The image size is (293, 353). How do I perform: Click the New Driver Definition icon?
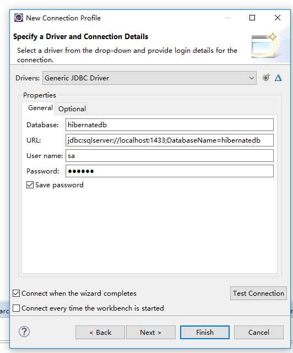coord(266,78)
